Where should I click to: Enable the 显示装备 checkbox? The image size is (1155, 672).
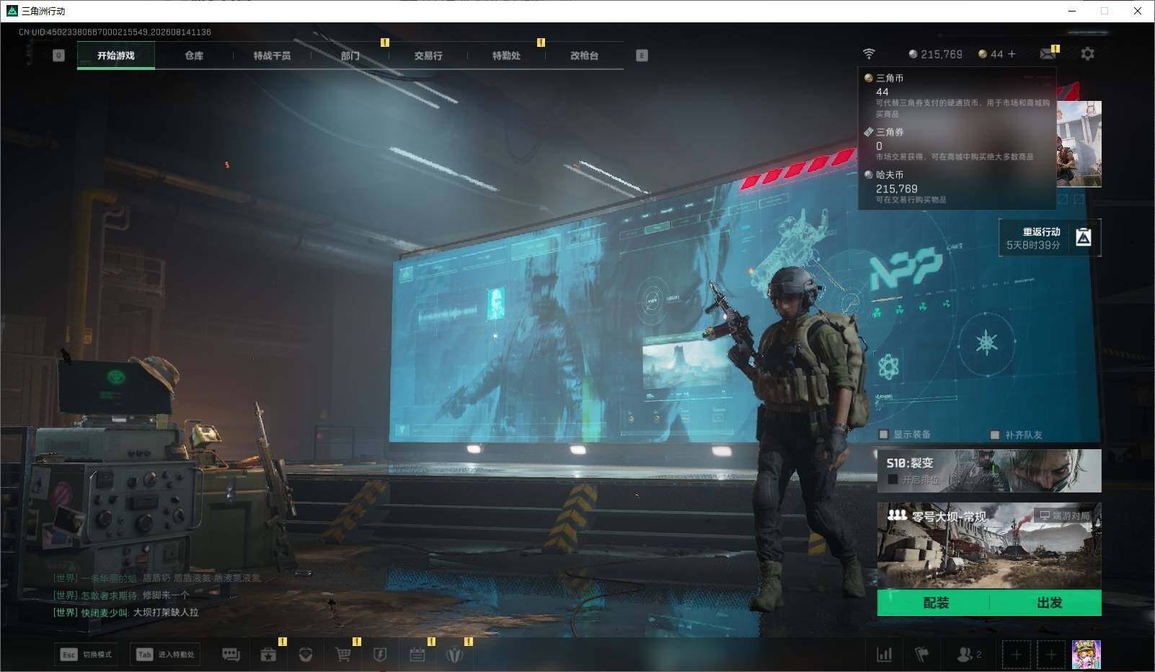pos(883,435)
